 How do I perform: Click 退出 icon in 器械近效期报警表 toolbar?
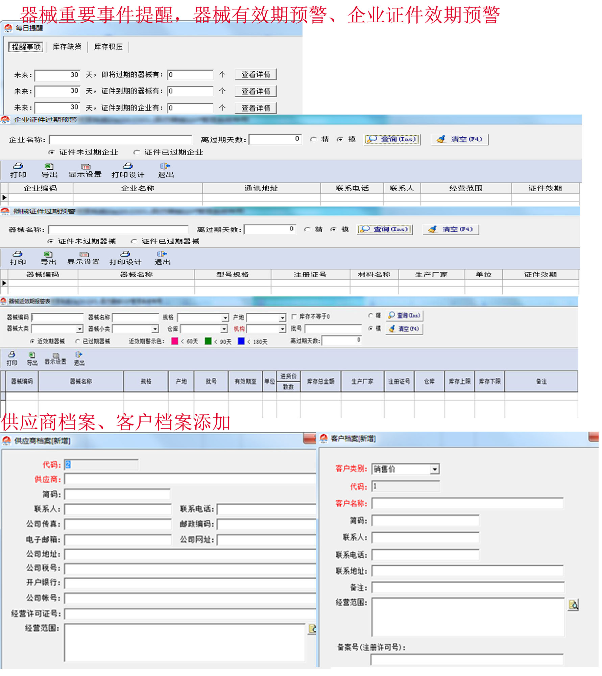tap(79, 358)
